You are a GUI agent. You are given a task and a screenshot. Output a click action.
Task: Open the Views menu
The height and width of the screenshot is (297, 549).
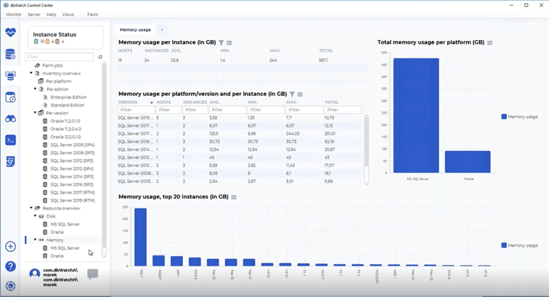[x=68, y=15]
